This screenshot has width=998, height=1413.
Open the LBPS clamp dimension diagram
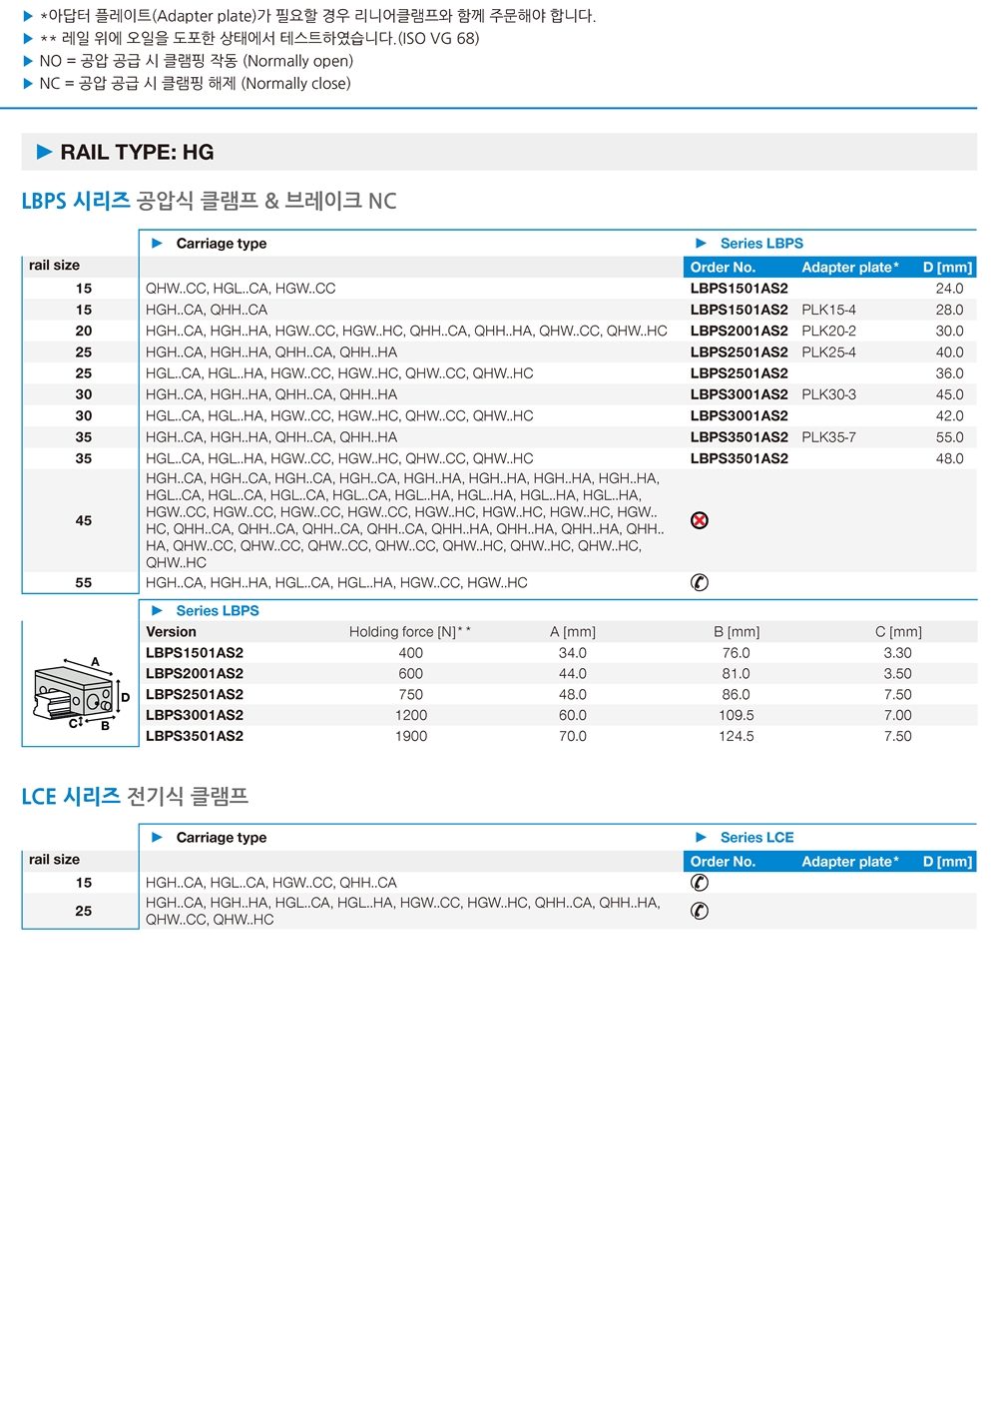pos(82,694)
